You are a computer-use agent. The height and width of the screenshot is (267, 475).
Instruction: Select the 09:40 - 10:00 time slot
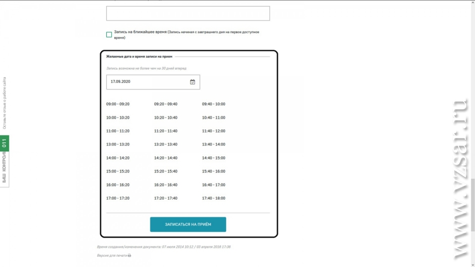[214, 104]
